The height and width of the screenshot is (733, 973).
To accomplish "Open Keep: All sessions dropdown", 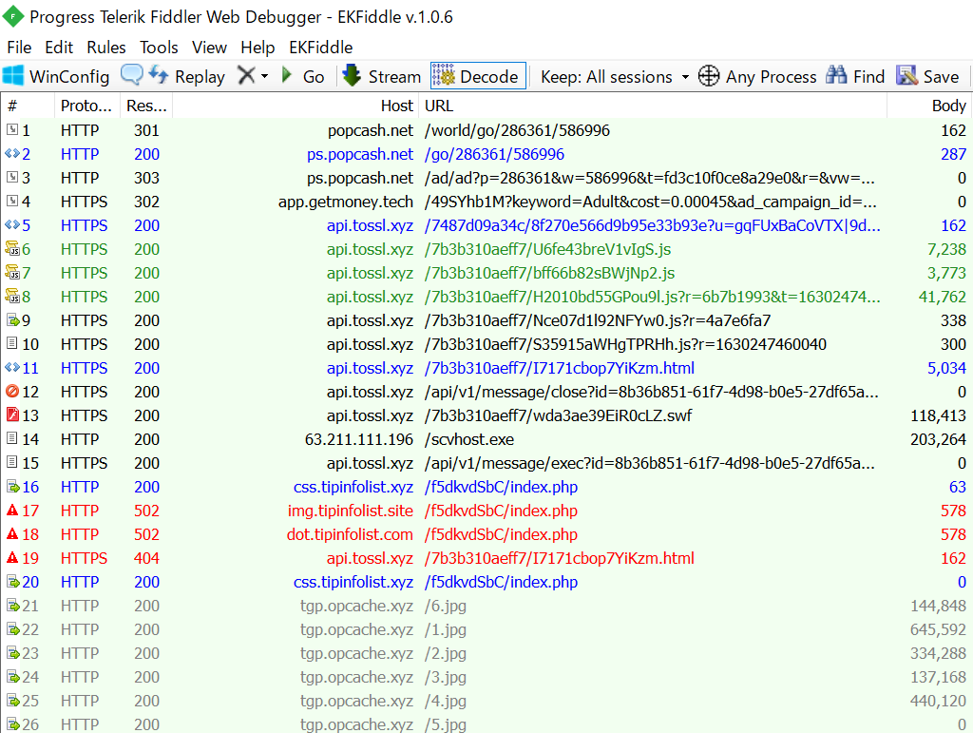I will point(615,76).
